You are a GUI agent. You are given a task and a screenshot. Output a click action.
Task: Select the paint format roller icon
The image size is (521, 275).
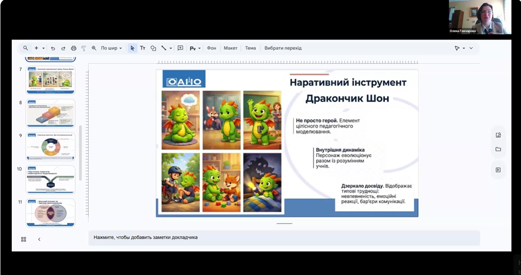[x=83, y=48]
